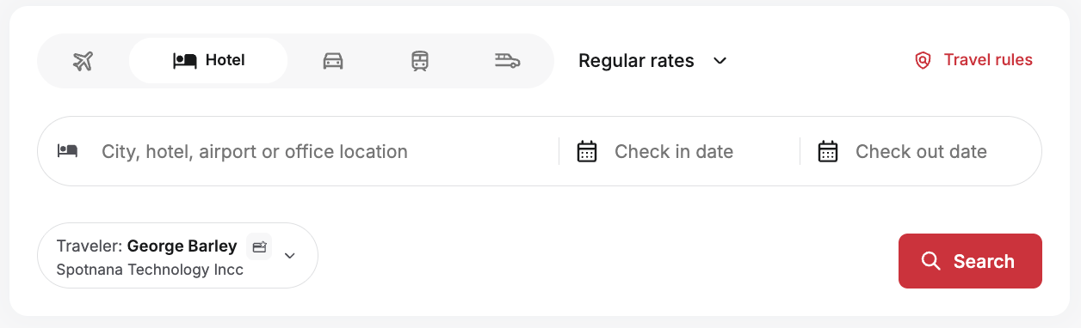
Task: Click the calendar icon for Check in date
Action: pos(587,151)
